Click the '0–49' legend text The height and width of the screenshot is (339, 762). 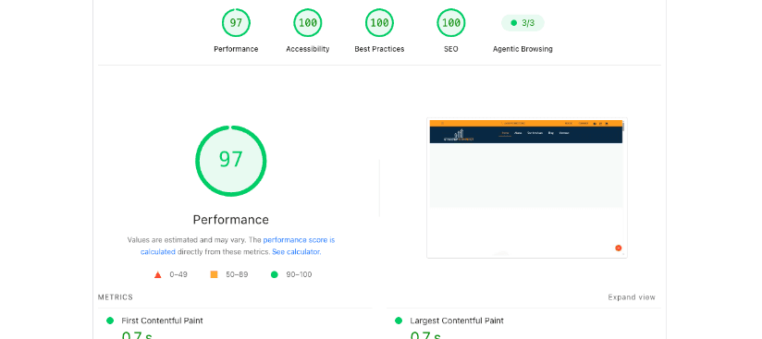pos(178,274)
